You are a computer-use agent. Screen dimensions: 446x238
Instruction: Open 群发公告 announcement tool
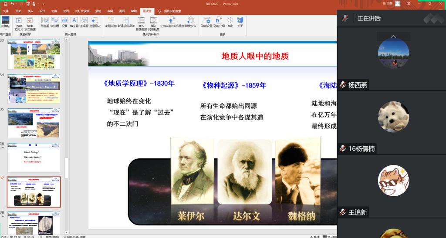pyautogui.click(x=191, y=22)
